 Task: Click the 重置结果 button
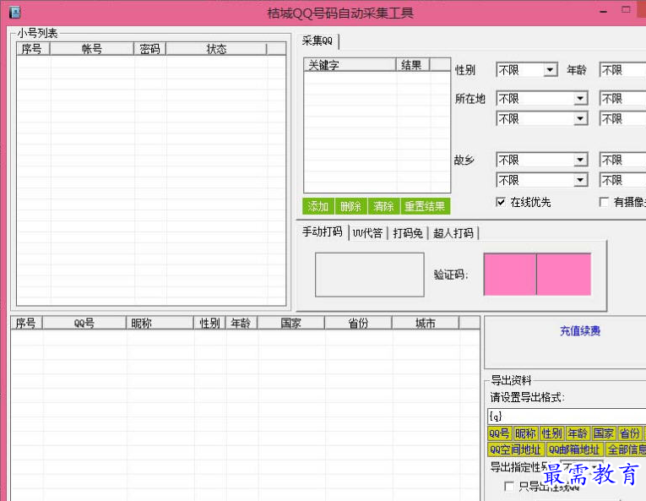pos(425,206)
